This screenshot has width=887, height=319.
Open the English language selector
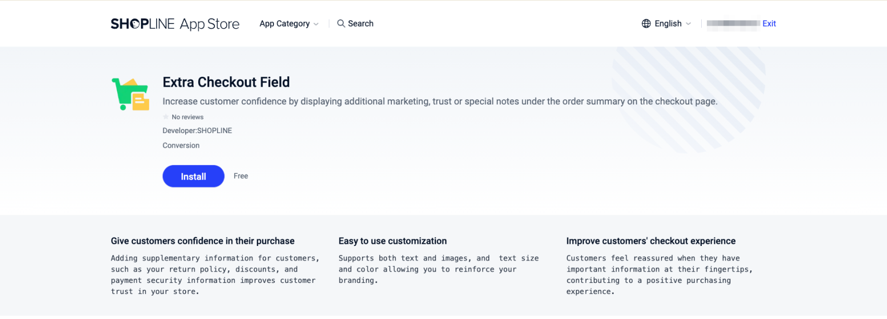(x=668, y=23)
